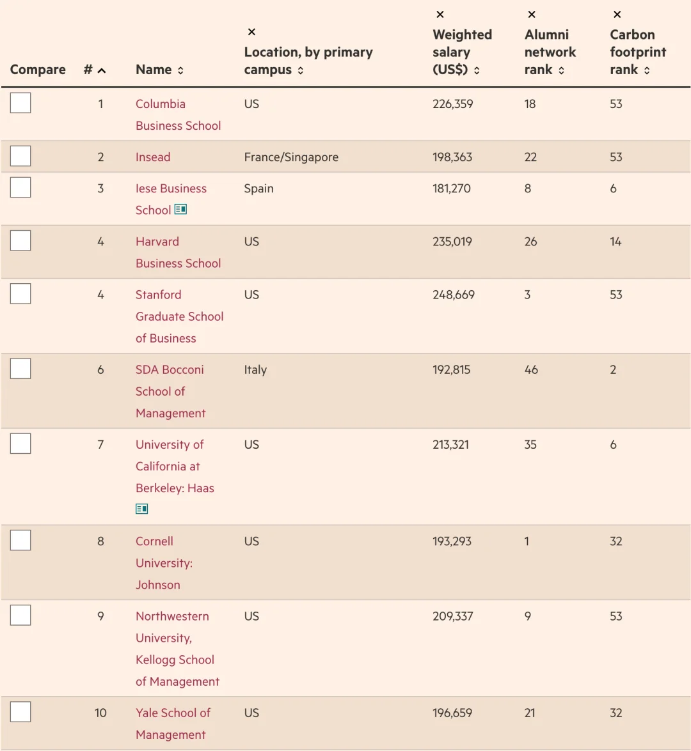Tick the compare checkbox for Columbia Business School
Image resolution: width=691 pixels, height=751 pixels.
pos(20,103)
